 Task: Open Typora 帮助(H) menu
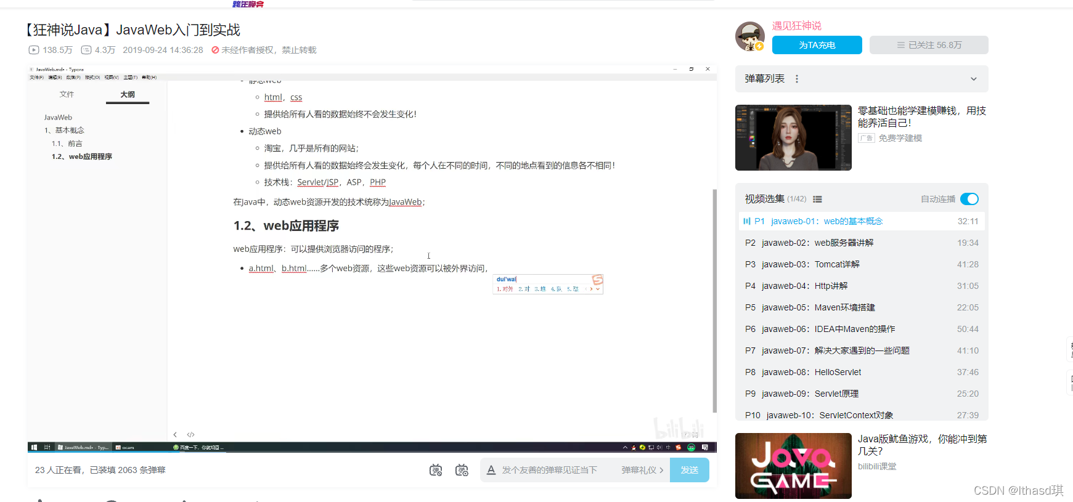coord(149,78)
